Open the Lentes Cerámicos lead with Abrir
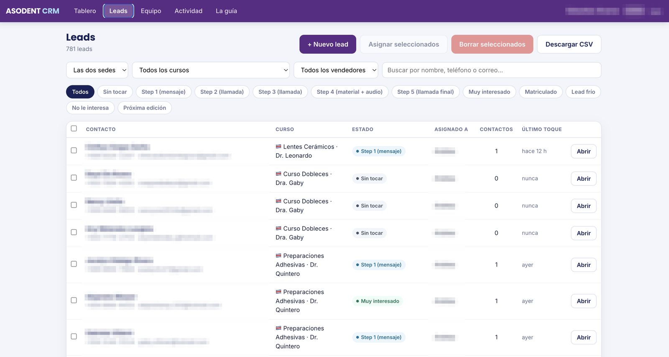669x357 pixels. coord(584,152)
